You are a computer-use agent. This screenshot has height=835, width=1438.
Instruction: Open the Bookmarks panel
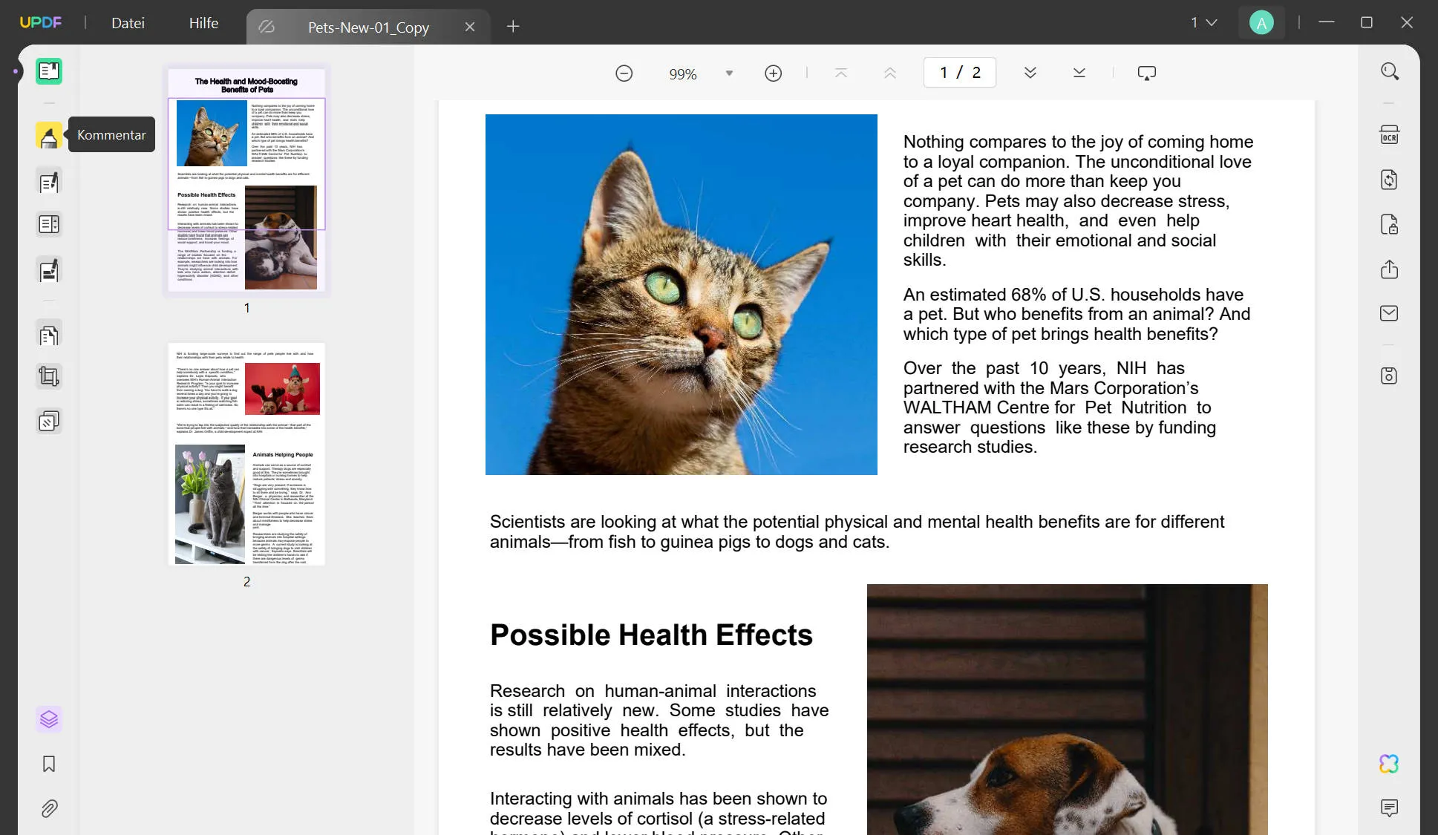(x=49, y=764)
